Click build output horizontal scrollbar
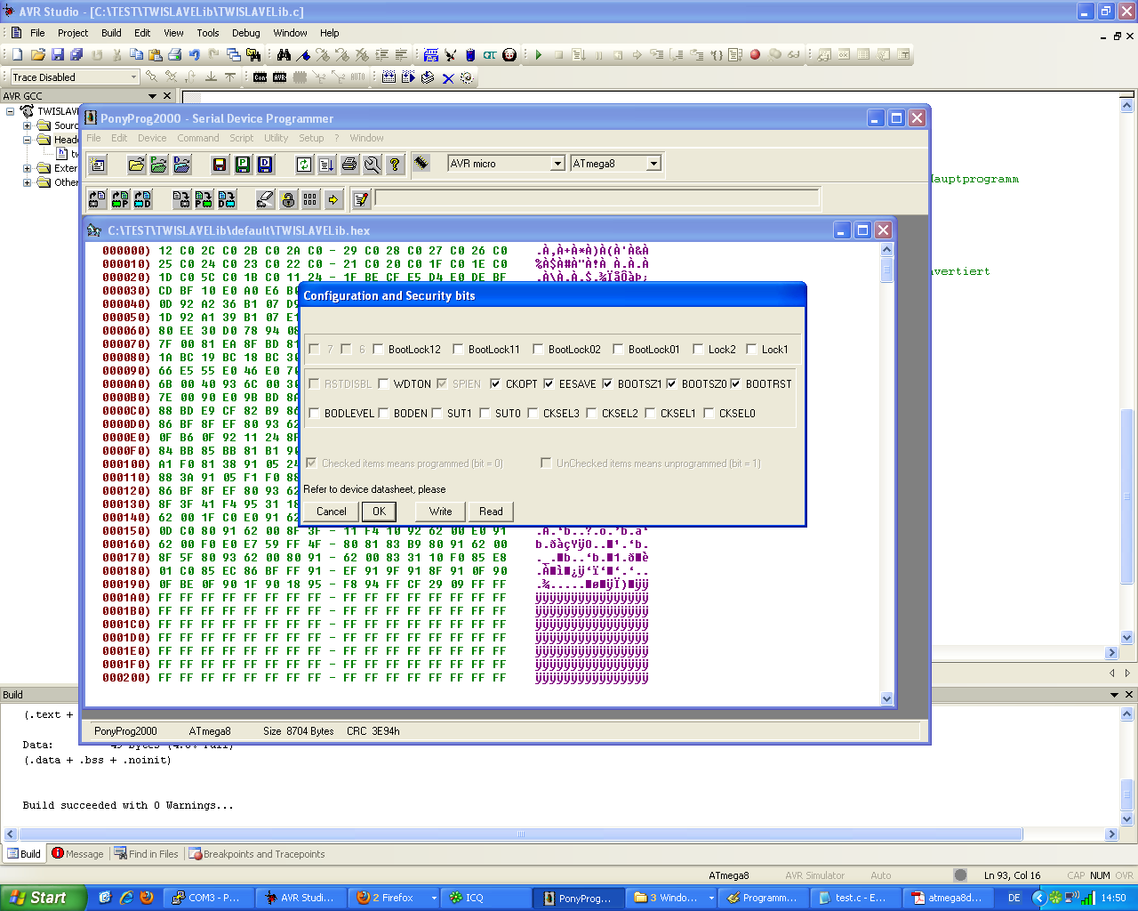 (520, 834)
